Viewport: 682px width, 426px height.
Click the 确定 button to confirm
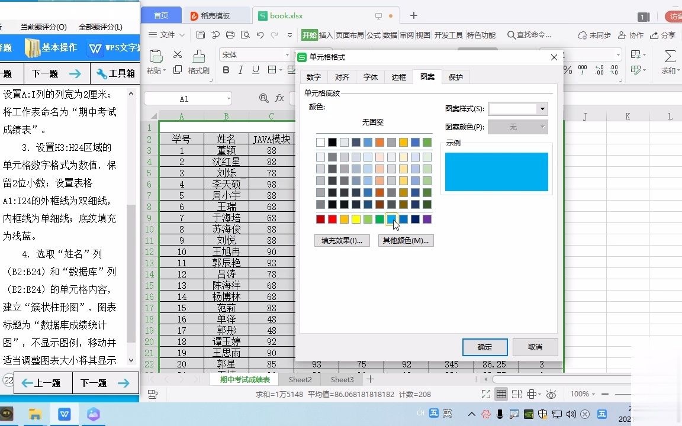tap(485, 347)
